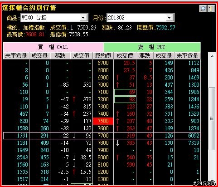Click call open interest 2543

click(22, 157)
